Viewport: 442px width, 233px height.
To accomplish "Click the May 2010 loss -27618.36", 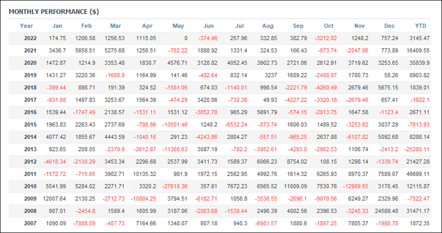I will pos(174,186).
